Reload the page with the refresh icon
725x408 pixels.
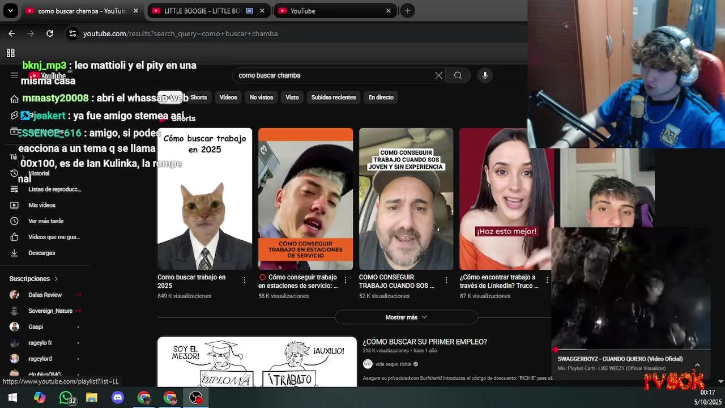click(x=50, y=33)
